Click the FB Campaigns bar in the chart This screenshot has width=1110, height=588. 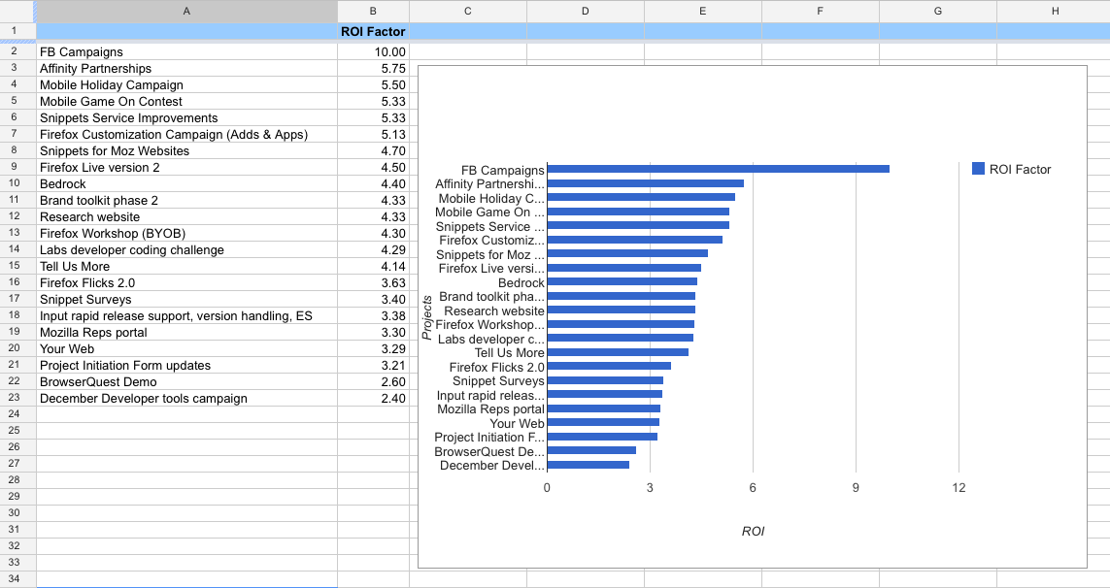coord(718,169)
